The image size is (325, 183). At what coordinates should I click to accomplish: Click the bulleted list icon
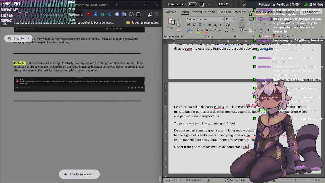(241, 19)
